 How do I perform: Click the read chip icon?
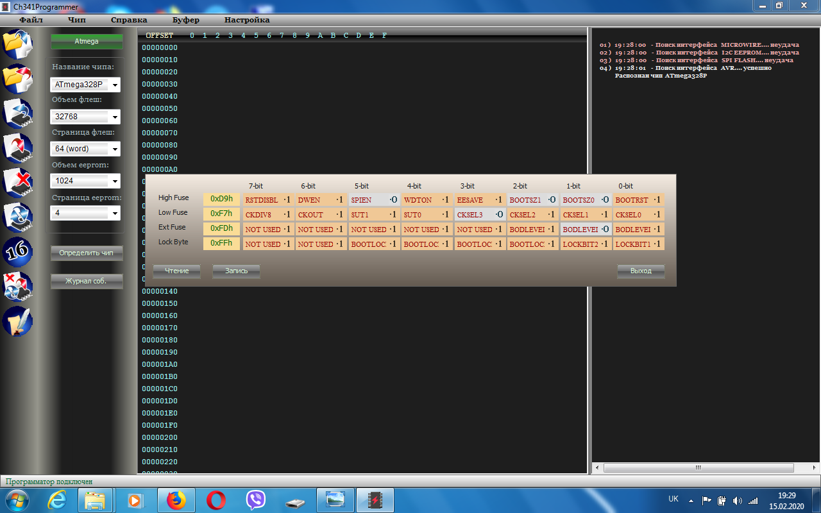coord(17,113)
